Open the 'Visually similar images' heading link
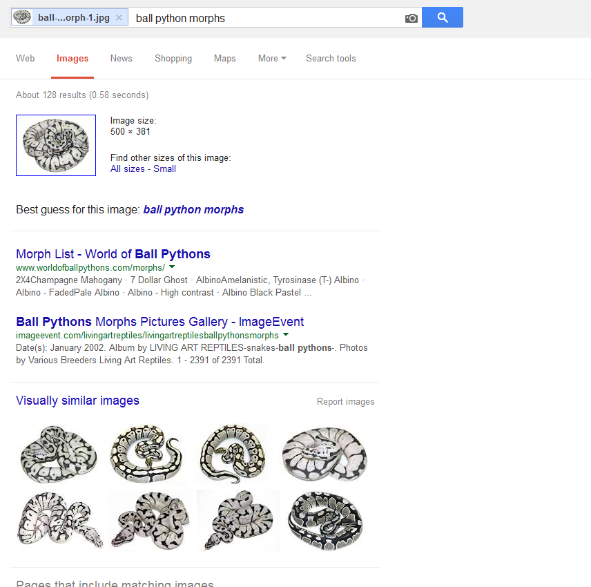 pyautogui.click(x=77, y=401)
